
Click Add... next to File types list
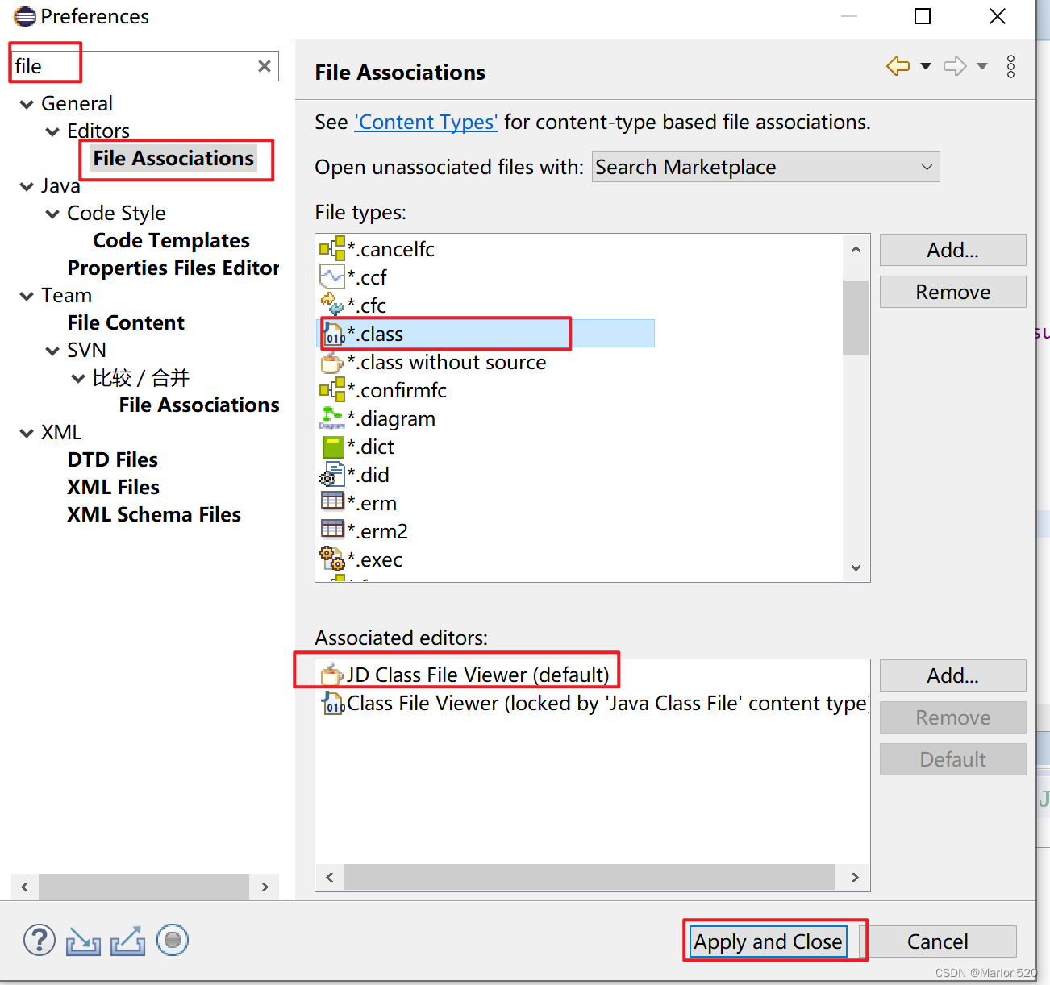pyautogui.click(x=952, y=250)
